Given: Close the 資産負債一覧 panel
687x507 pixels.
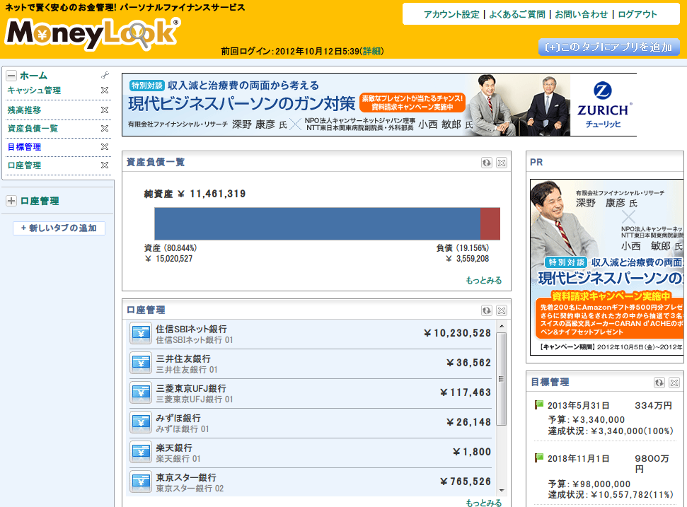Looking at the screenshot, I should point(502,163).
